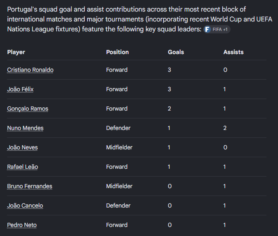Open the João Neves link
Viewport: 278px width, 236px height.
22,147
